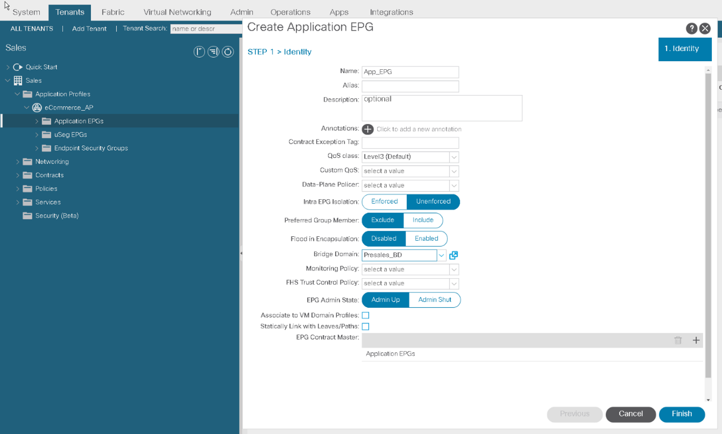722x434 pixels.
Task: Click the Security (Beta) folder icon
Action: (28, 215)
